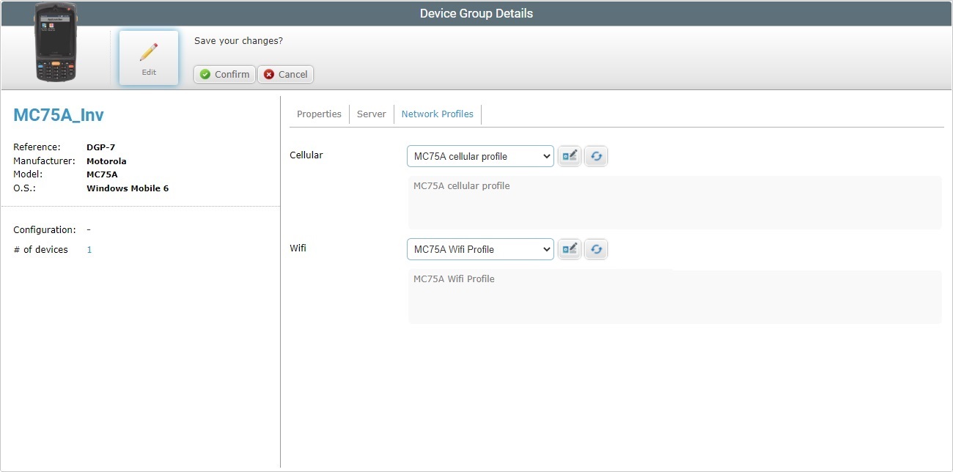Viewport: 953px width, 472px height.
Task: Click the MC75A Wifi Profile description box
Action: pyautogui.click(x=674, y=296)
